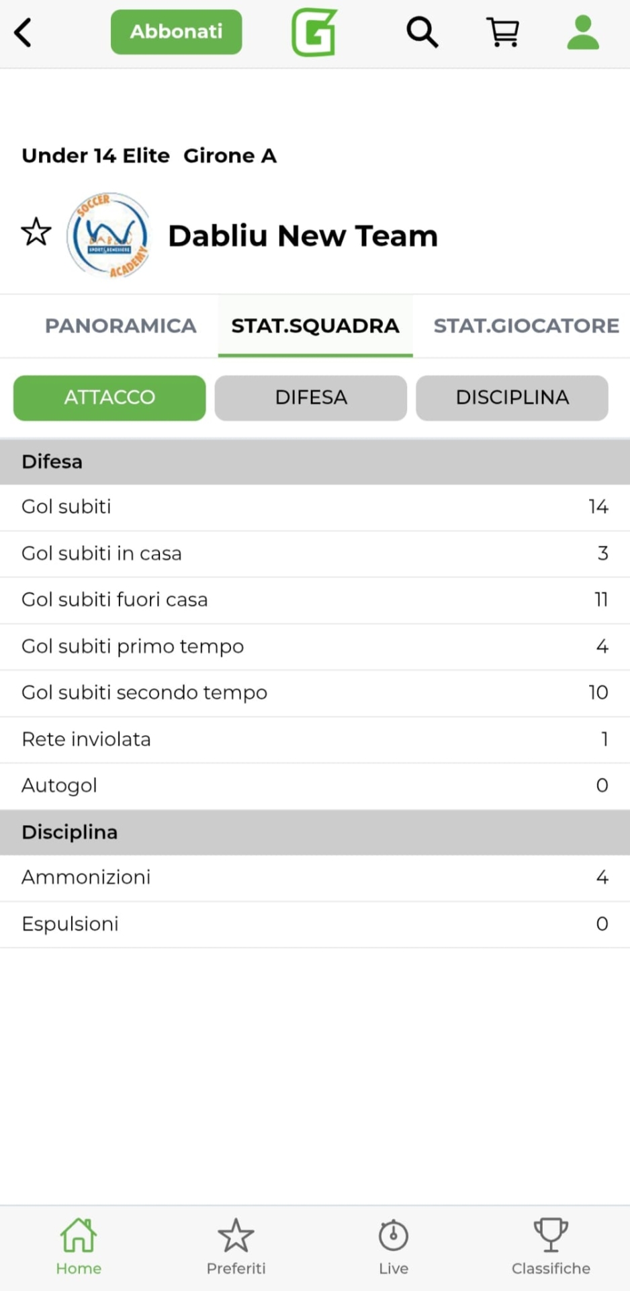
Task: Open Live matches in bottom bar
Action: 393,1246
